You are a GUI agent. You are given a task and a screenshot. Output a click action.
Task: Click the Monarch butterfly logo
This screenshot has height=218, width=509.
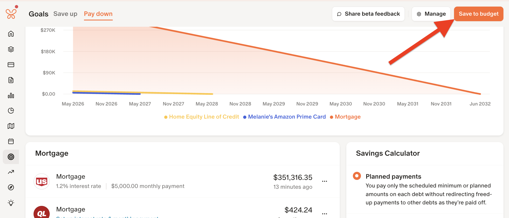click(11, 14)
